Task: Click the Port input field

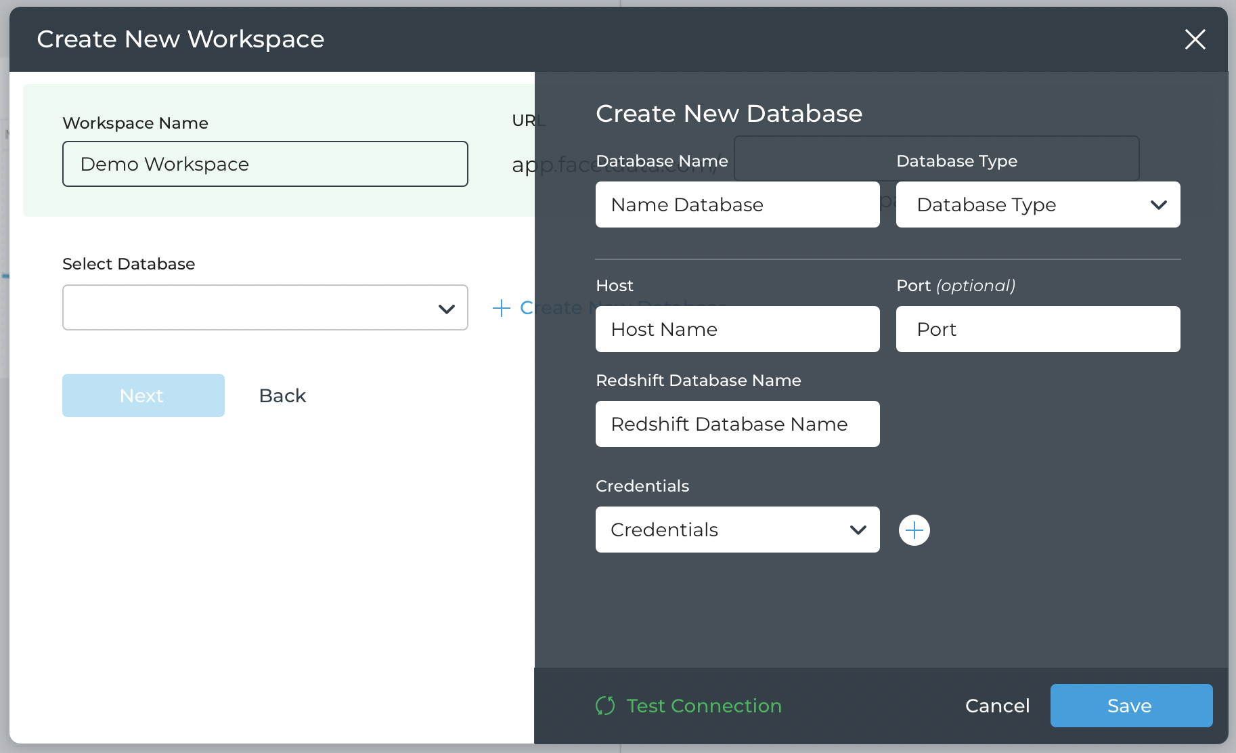Action: (x=1037, y=329)
